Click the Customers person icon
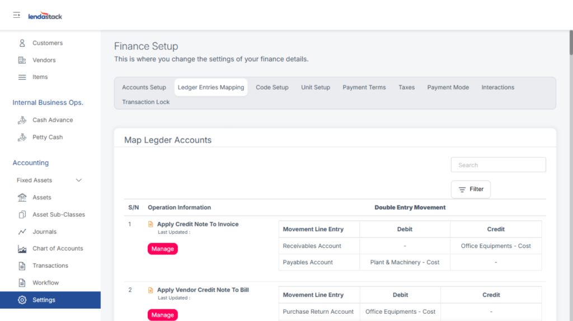573x321 pixels. (22, 43)
